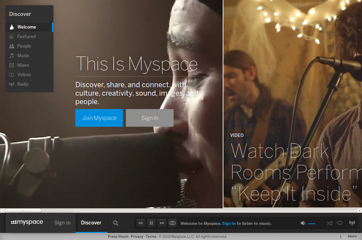Click the scrollbar left arrow

coord(2,210)
